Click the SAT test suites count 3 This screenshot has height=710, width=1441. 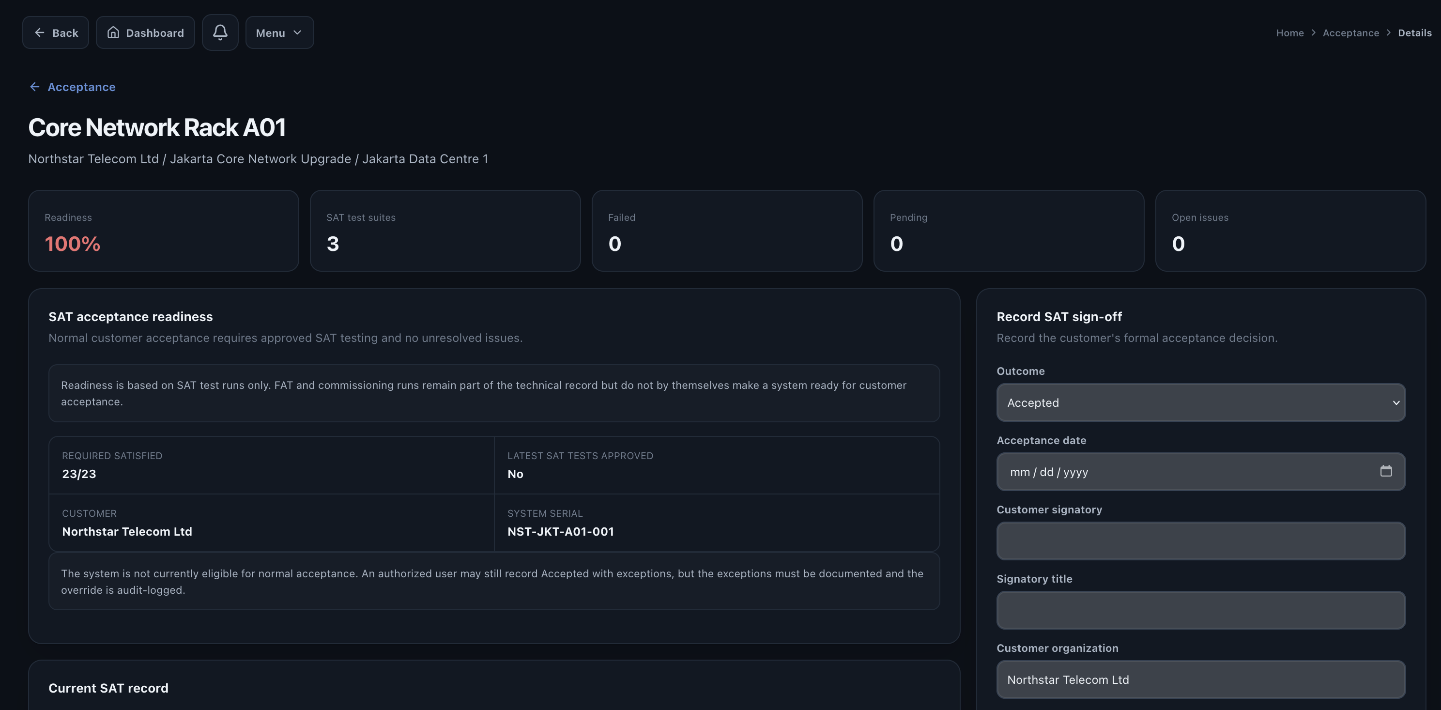click(x=333, y=244)
